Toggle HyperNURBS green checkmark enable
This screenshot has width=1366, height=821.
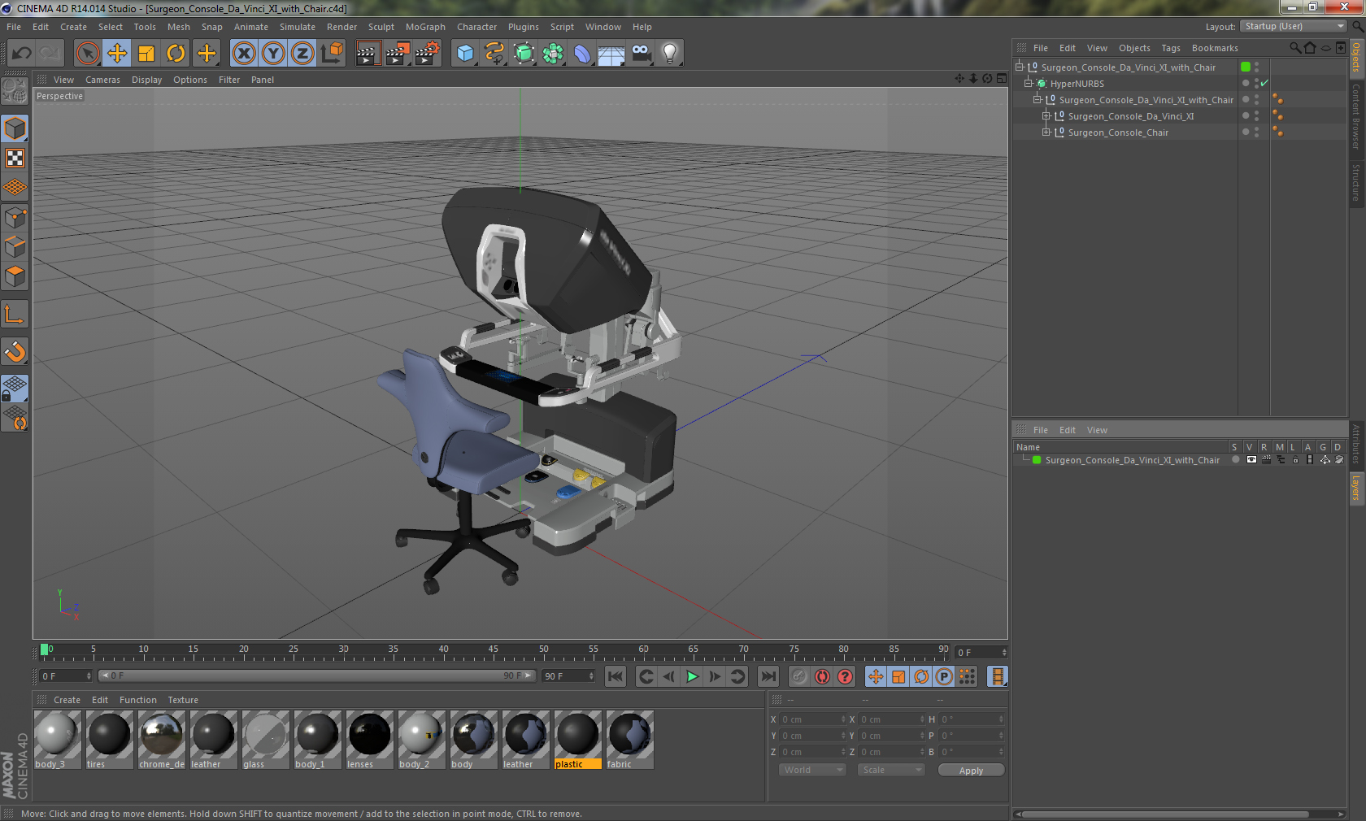click(1264, 84)
